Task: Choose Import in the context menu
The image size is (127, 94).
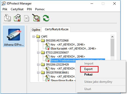Action: point(89,63)
